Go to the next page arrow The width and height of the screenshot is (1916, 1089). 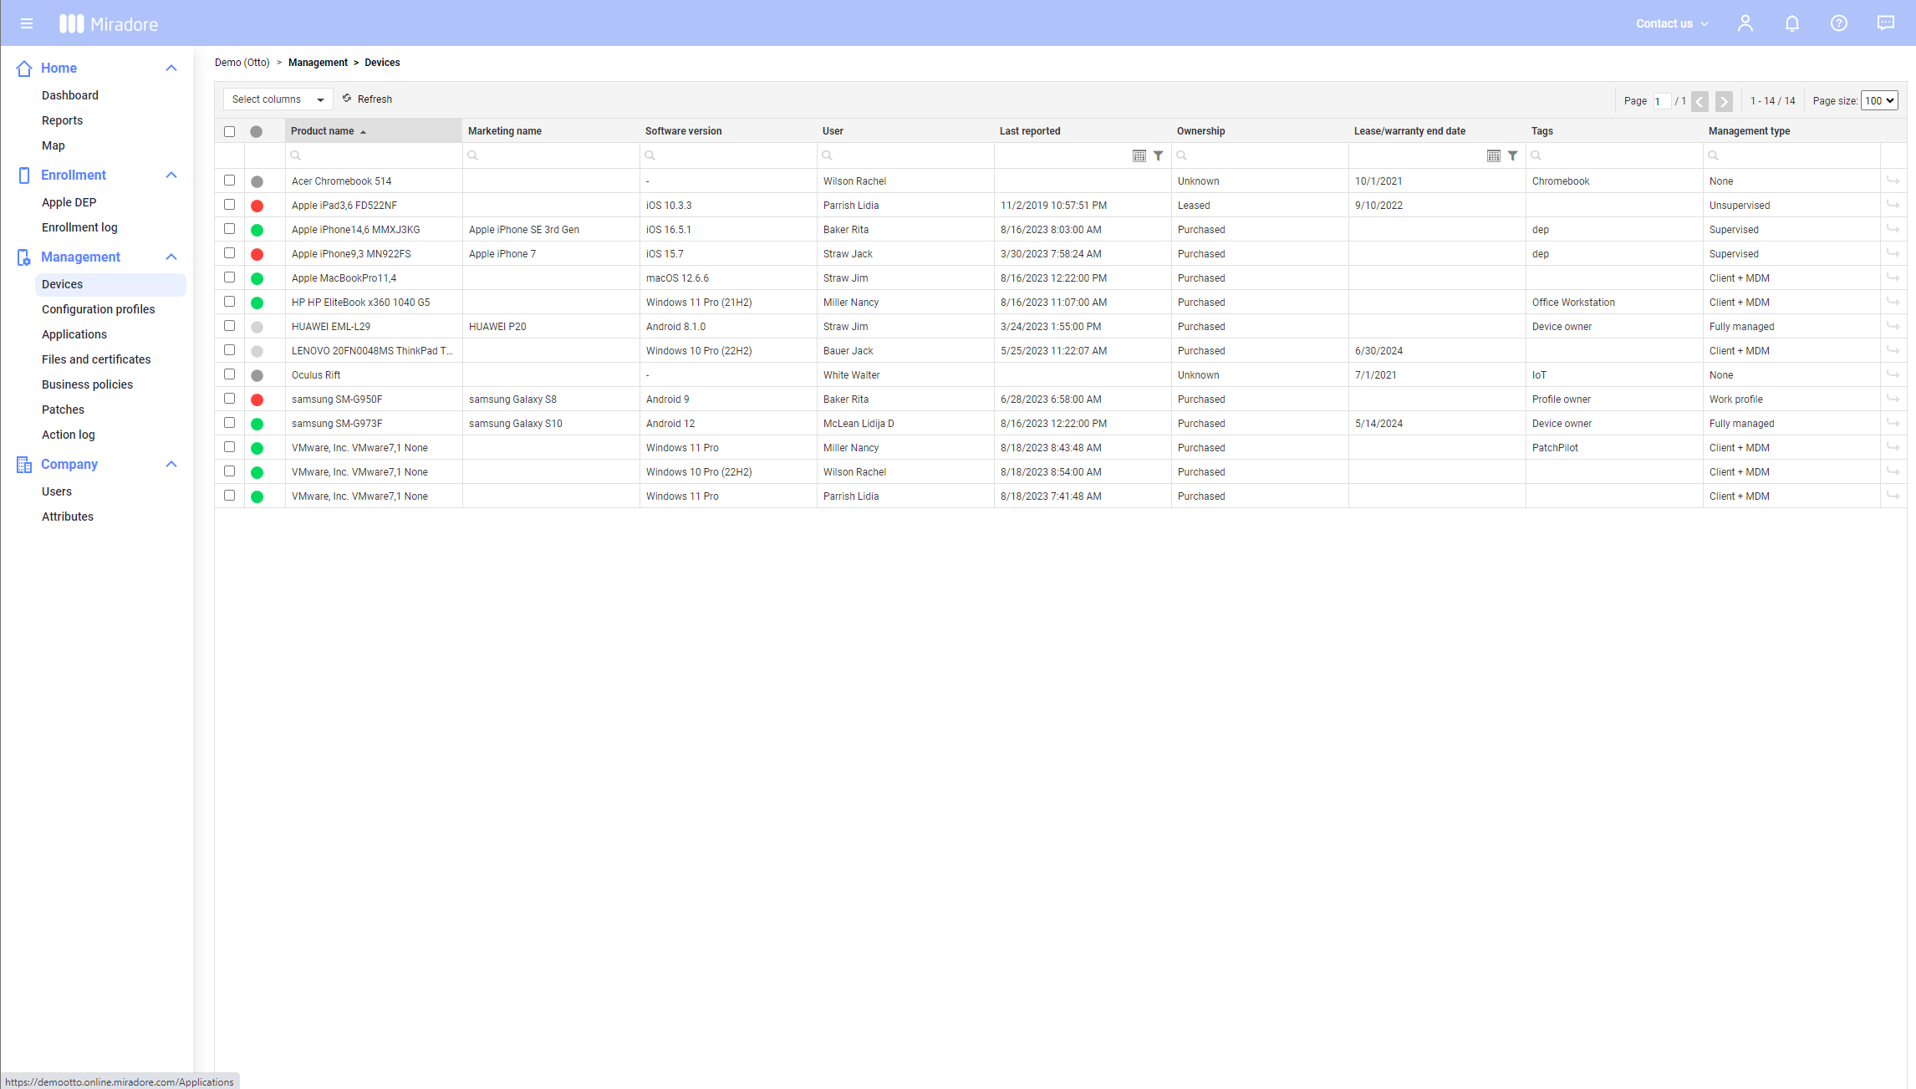pyautogui.click(x=1724, y=101)
